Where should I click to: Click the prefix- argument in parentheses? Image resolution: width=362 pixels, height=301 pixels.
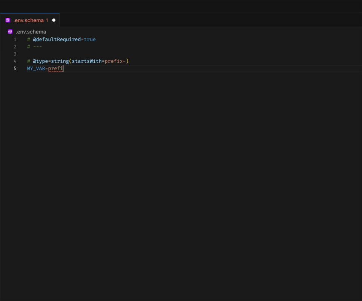pyautogui.click(x=116, y=61)
